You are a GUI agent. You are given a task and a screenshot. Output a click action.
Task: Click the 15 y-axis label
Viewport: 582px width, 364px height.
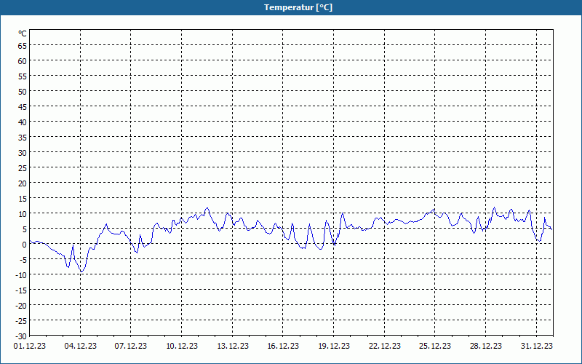(23, 199)
